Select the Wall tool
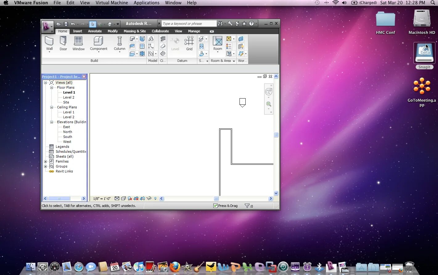The image size is (438, 275). pyautogui.click(x=49, y=44)
